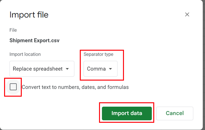Click the File label above filename
The width and height of the screenshot is (205, 130).
point(13,30)
